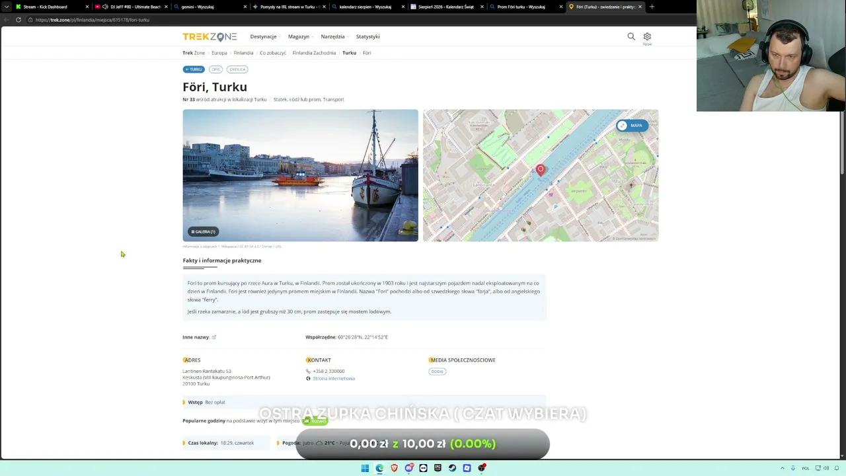Expand the Narzędzia menu
This screenshot has width=846, height=476.
pyautogui.click(x=334, y=36)
